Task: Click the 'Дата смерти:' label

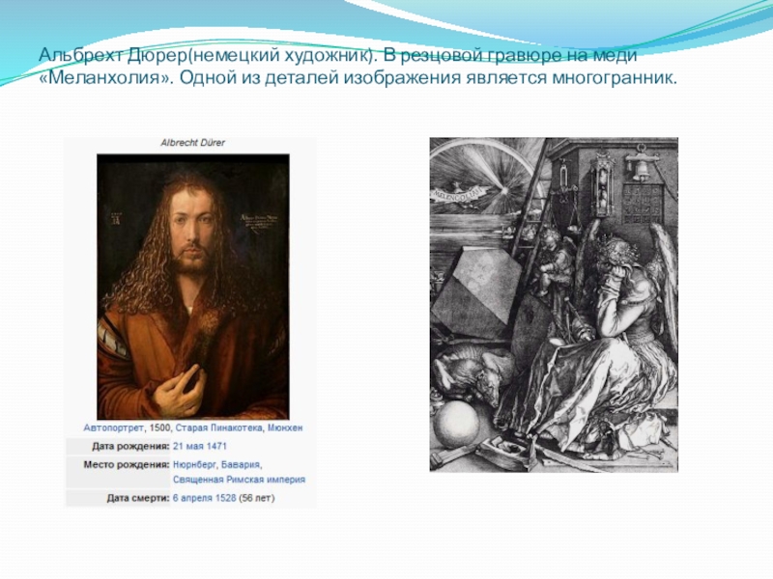Action: (x=137, y=498)
